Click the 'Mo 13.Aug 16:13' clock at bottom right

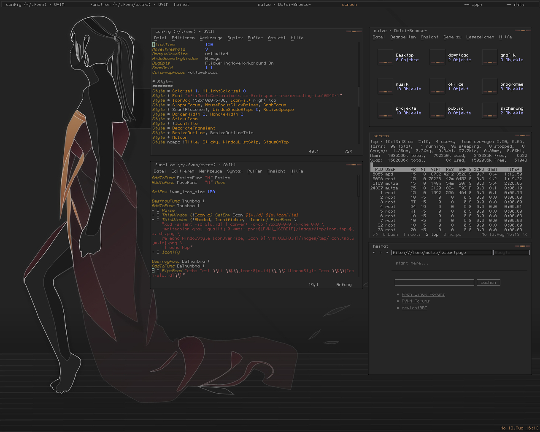(x=519, y=428)
